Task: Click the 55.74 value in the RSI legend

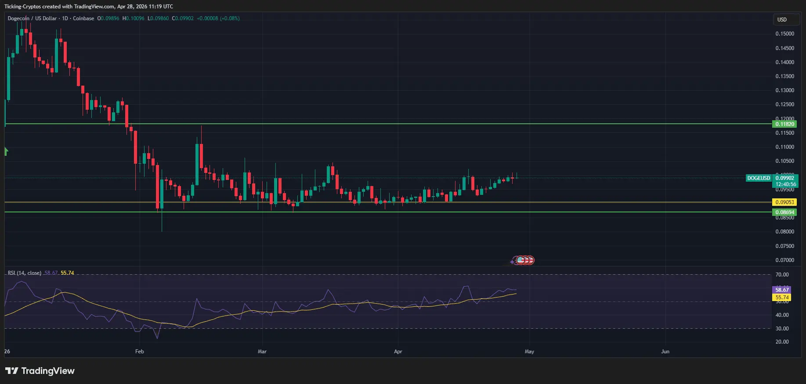Action: point(67,273)
